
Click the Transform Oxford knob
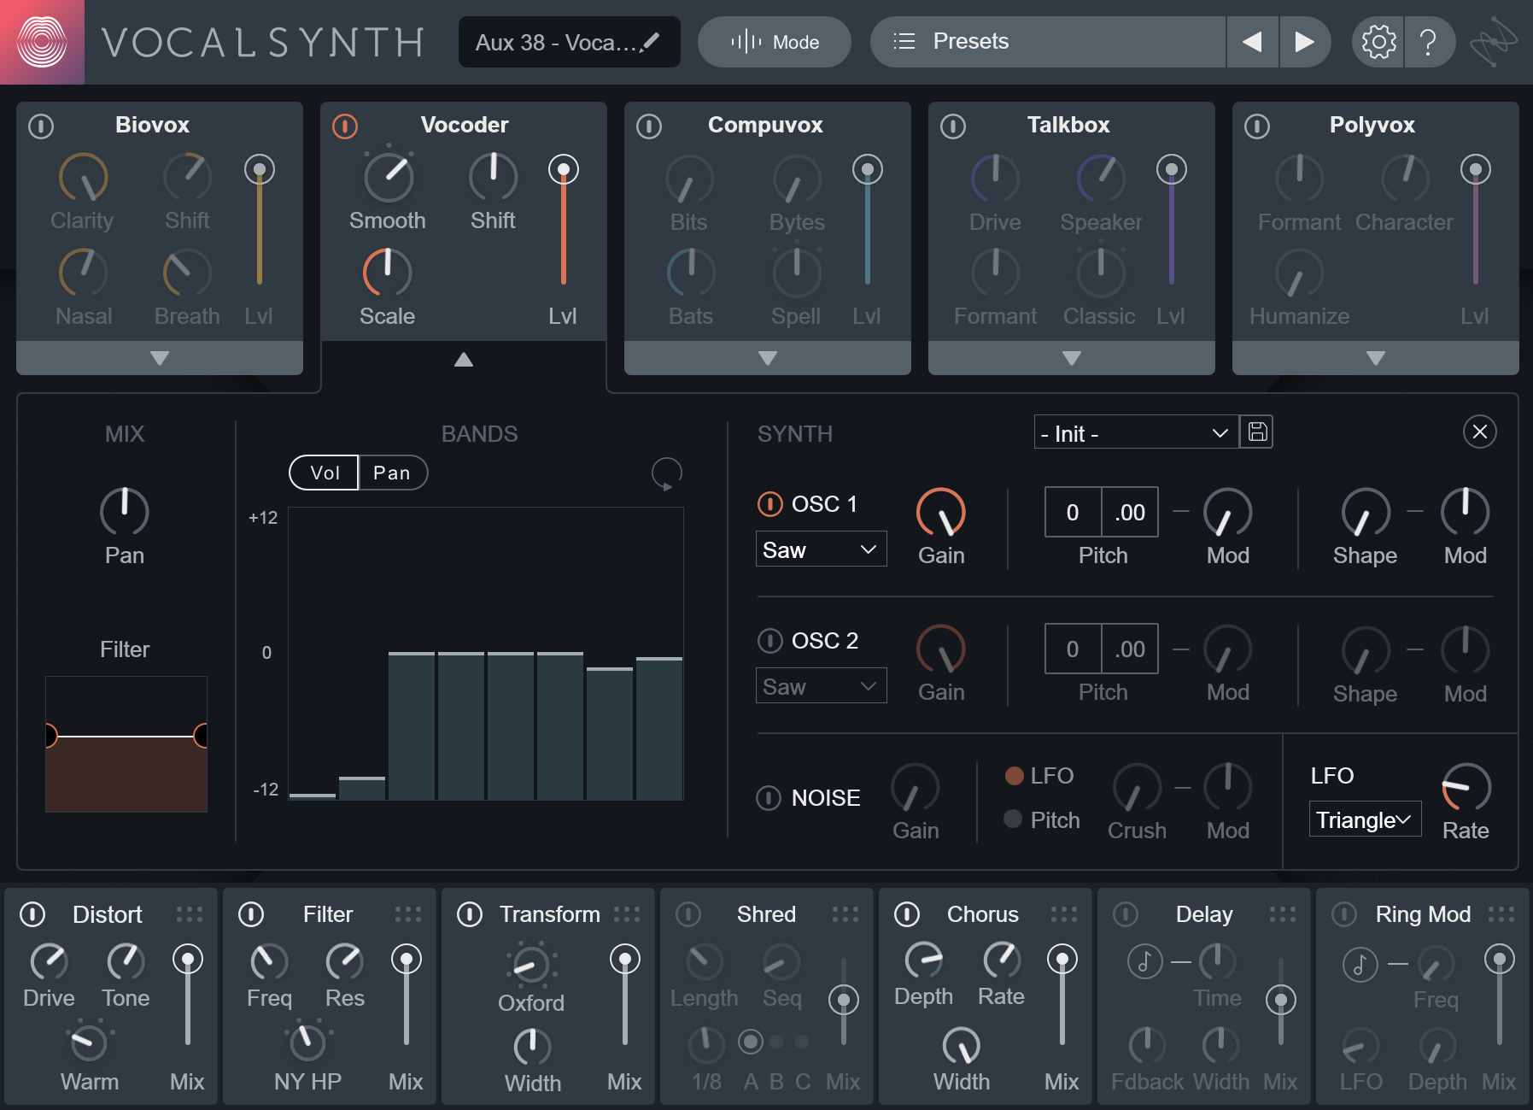[x=531, y=966]
